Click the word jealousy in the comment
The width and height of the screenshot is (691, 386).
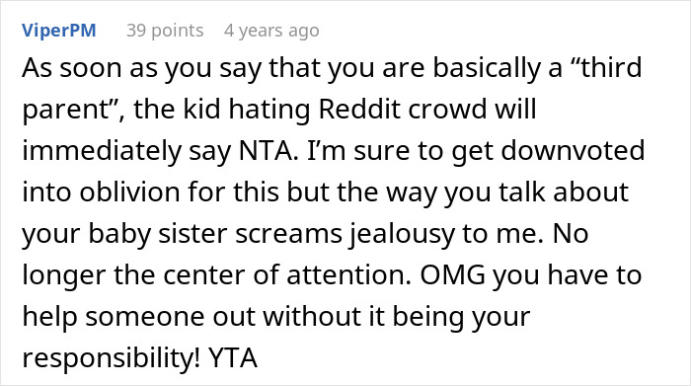click(x=402, y=234)
